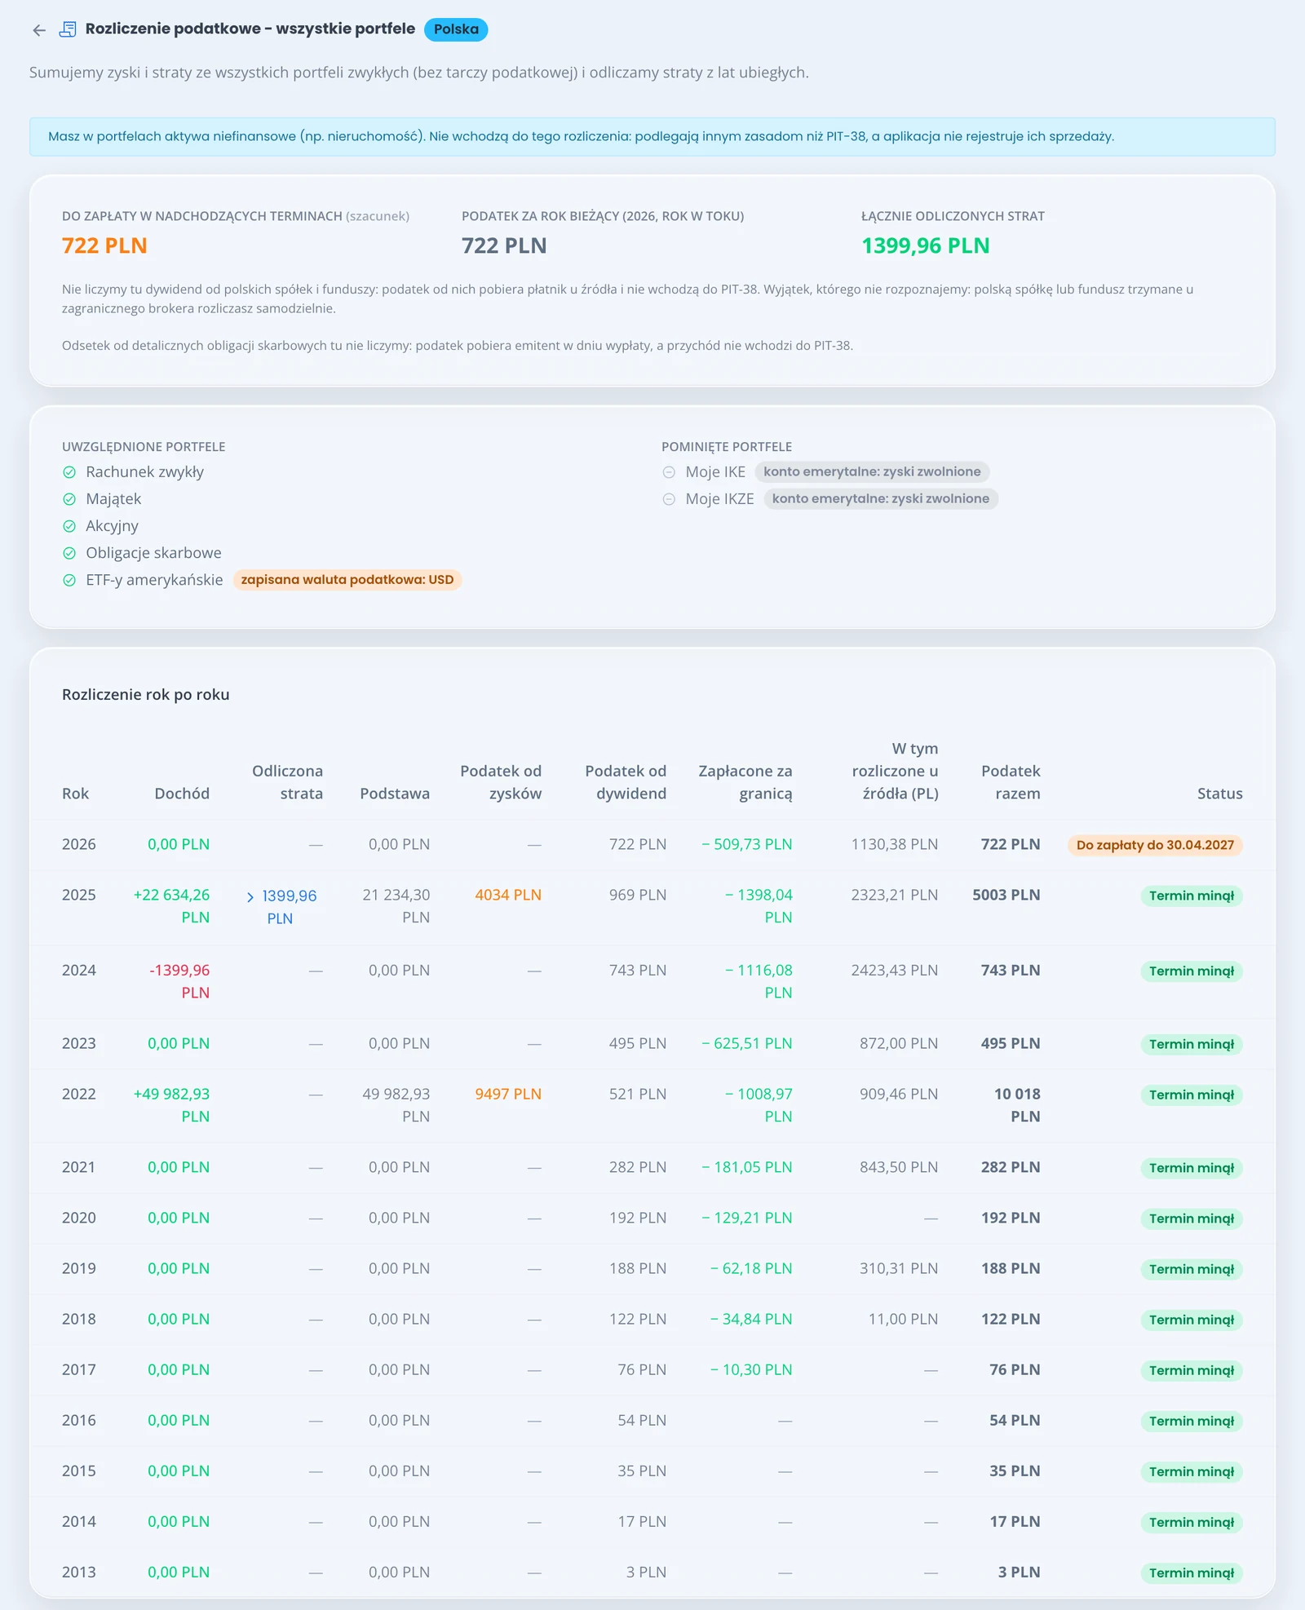The image size is (1305, 1610).
Task: Click the check icon beside Obligacje skarbowe
Action: [69, 553]
